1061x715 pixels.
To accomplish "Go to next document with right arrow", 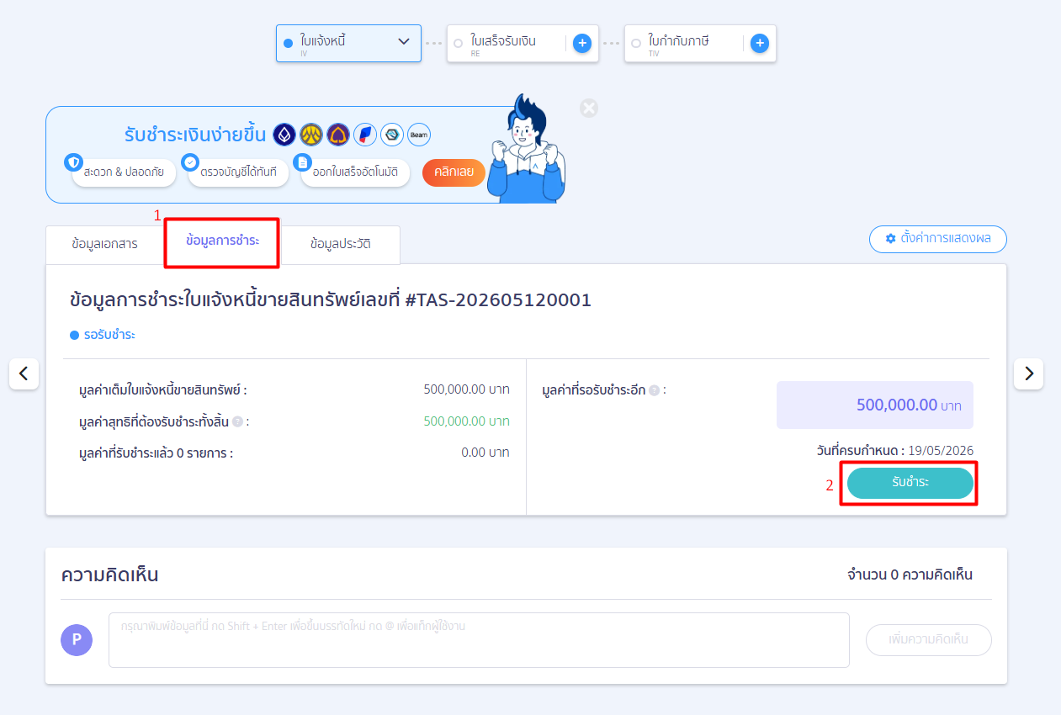I will tap(1028, 373).
